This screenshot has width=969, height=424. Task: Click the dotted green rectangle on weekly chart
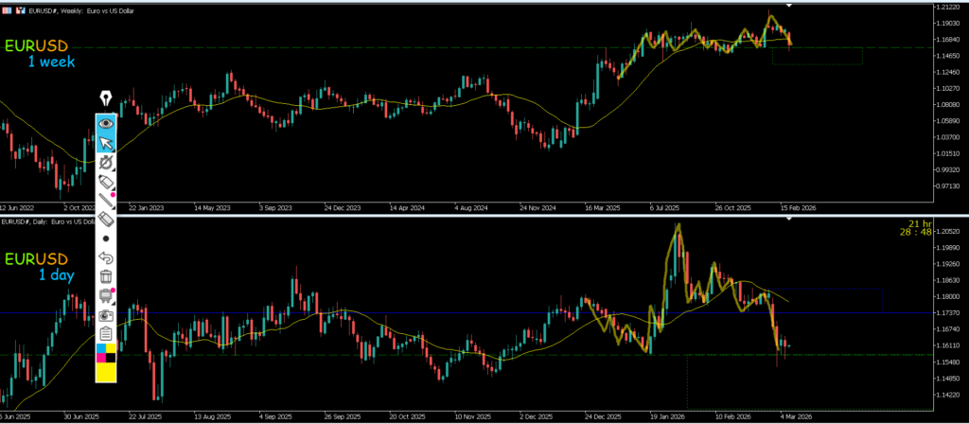[817, 64]
